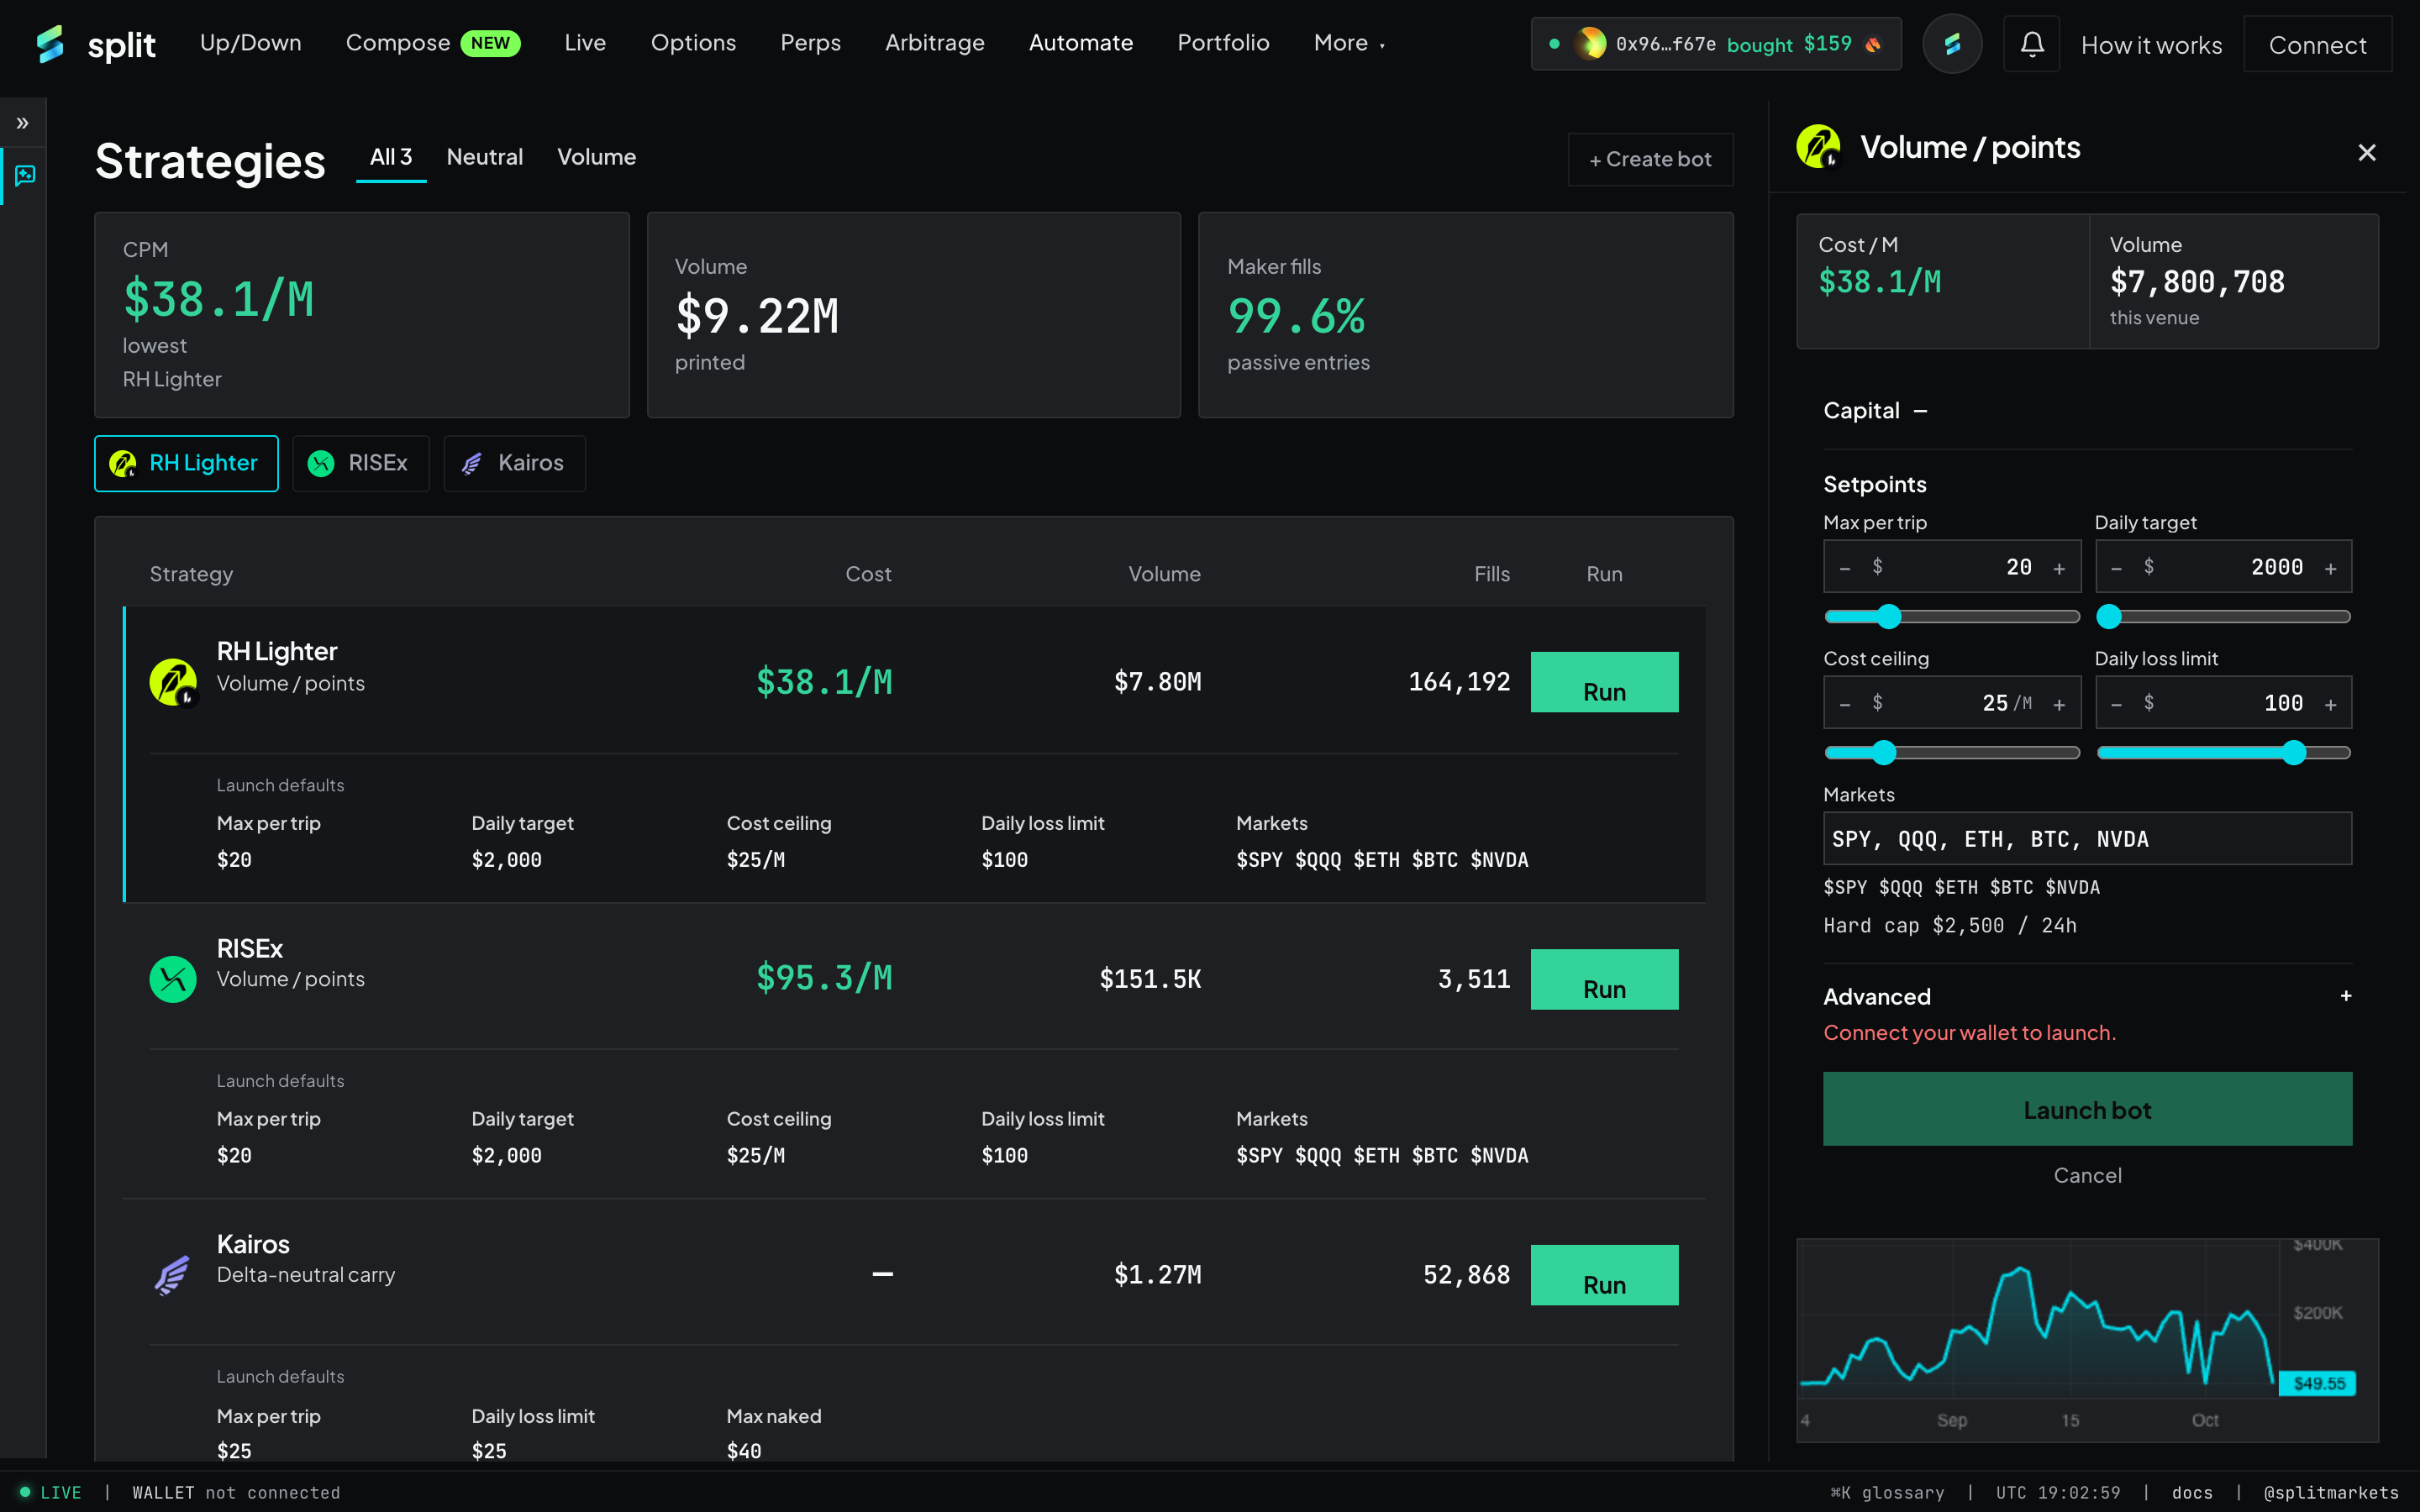Click the RH Lighter logo in strategy row
The height and width of the screenshot is (1512, 2420).
pyautogui.click(x=173, y=682)
